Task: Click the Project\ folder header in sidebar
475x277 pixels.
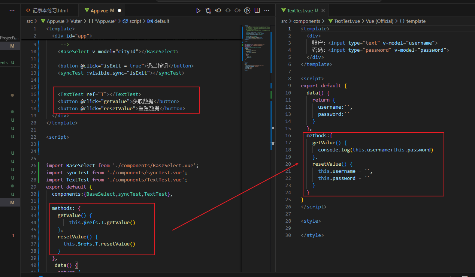Action: (10, 37)
